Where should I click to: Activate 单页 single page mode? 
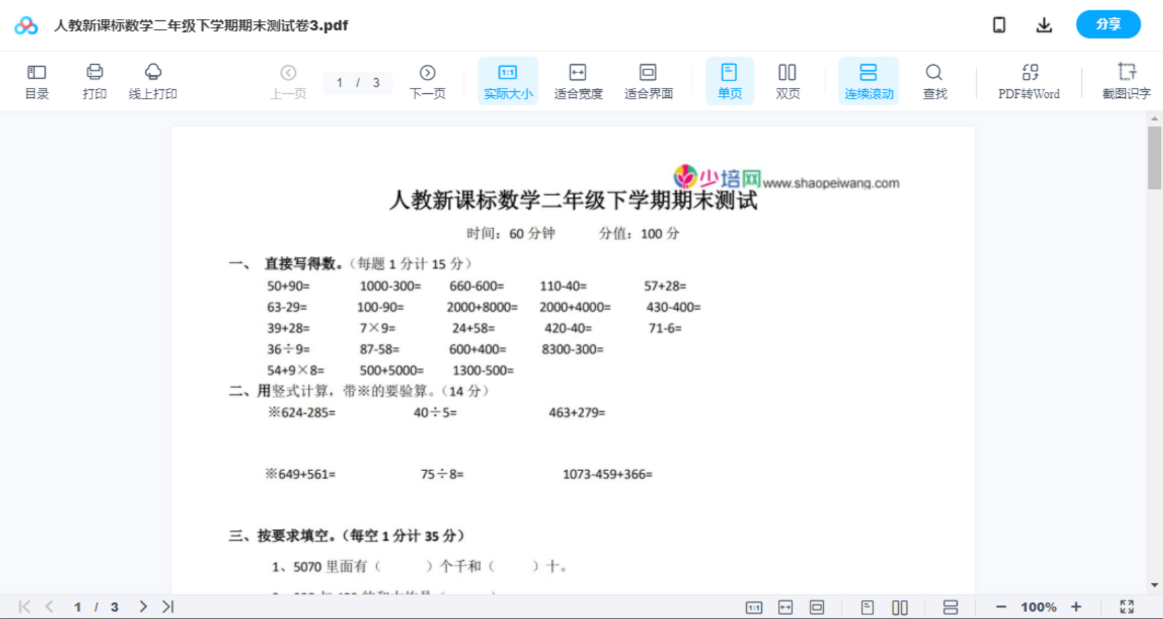(x=729, y=80)
